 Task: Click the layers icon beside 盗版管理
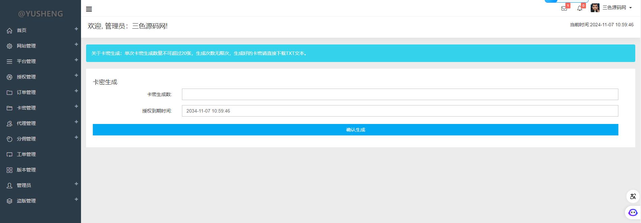(9, 201)
